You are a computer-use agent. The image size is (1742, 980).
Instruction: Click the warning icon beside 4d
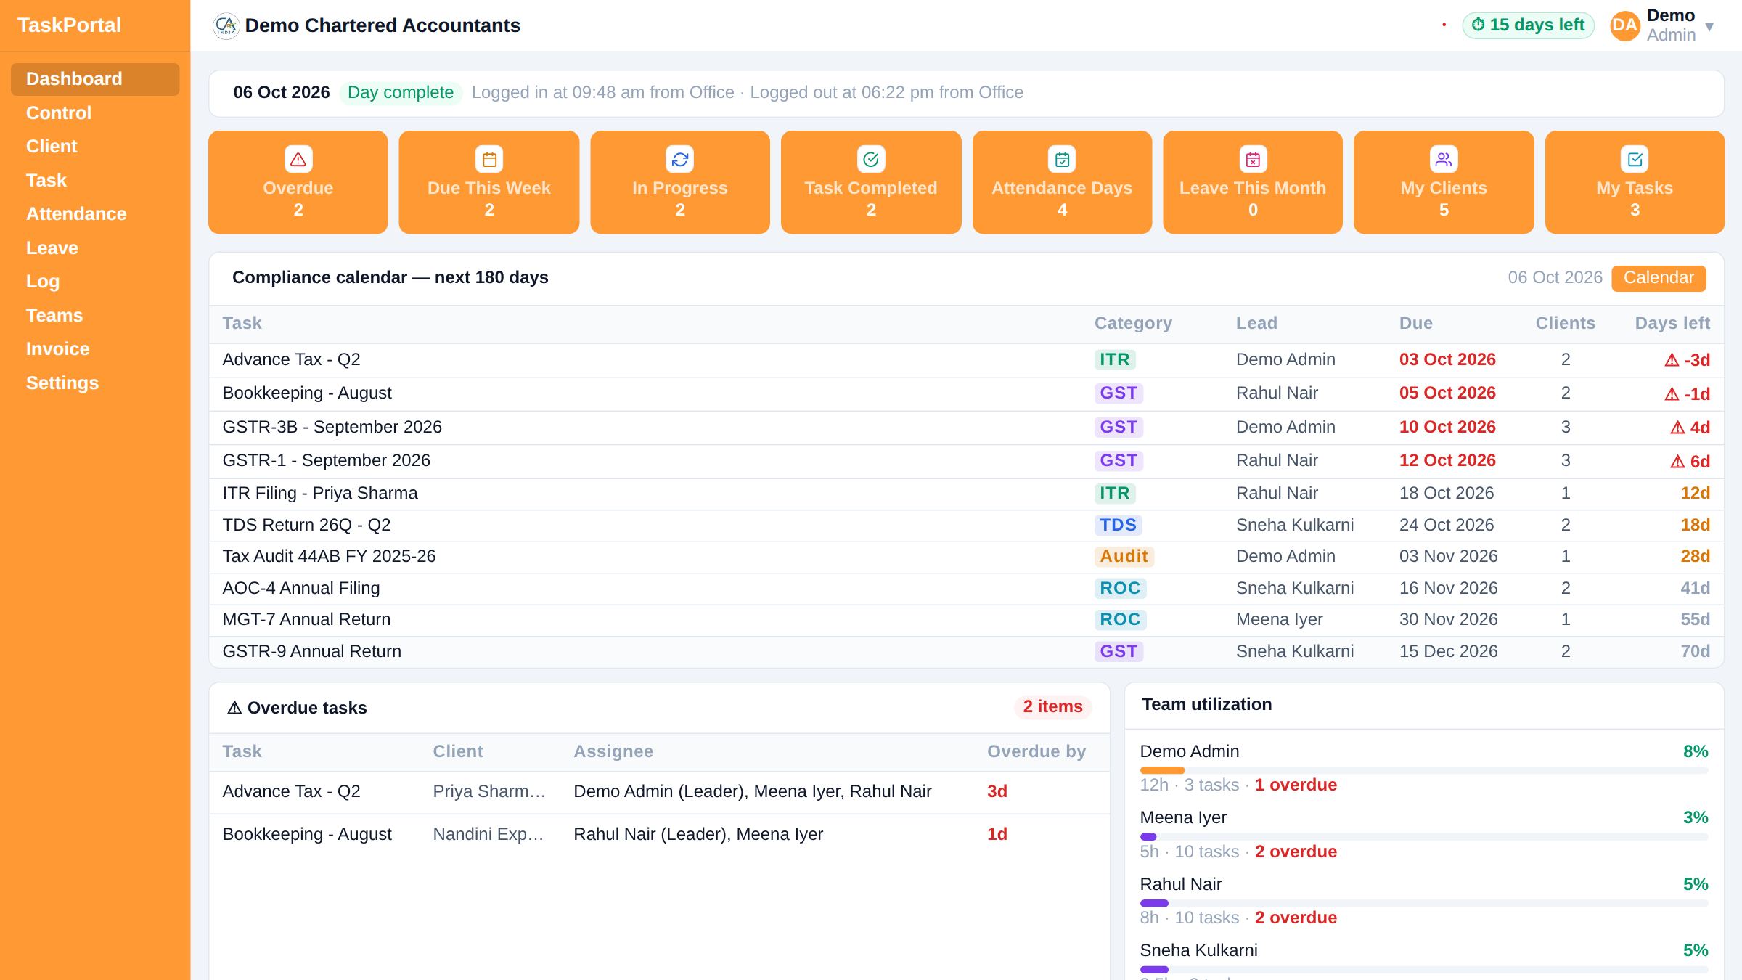tap(1677, 428)
